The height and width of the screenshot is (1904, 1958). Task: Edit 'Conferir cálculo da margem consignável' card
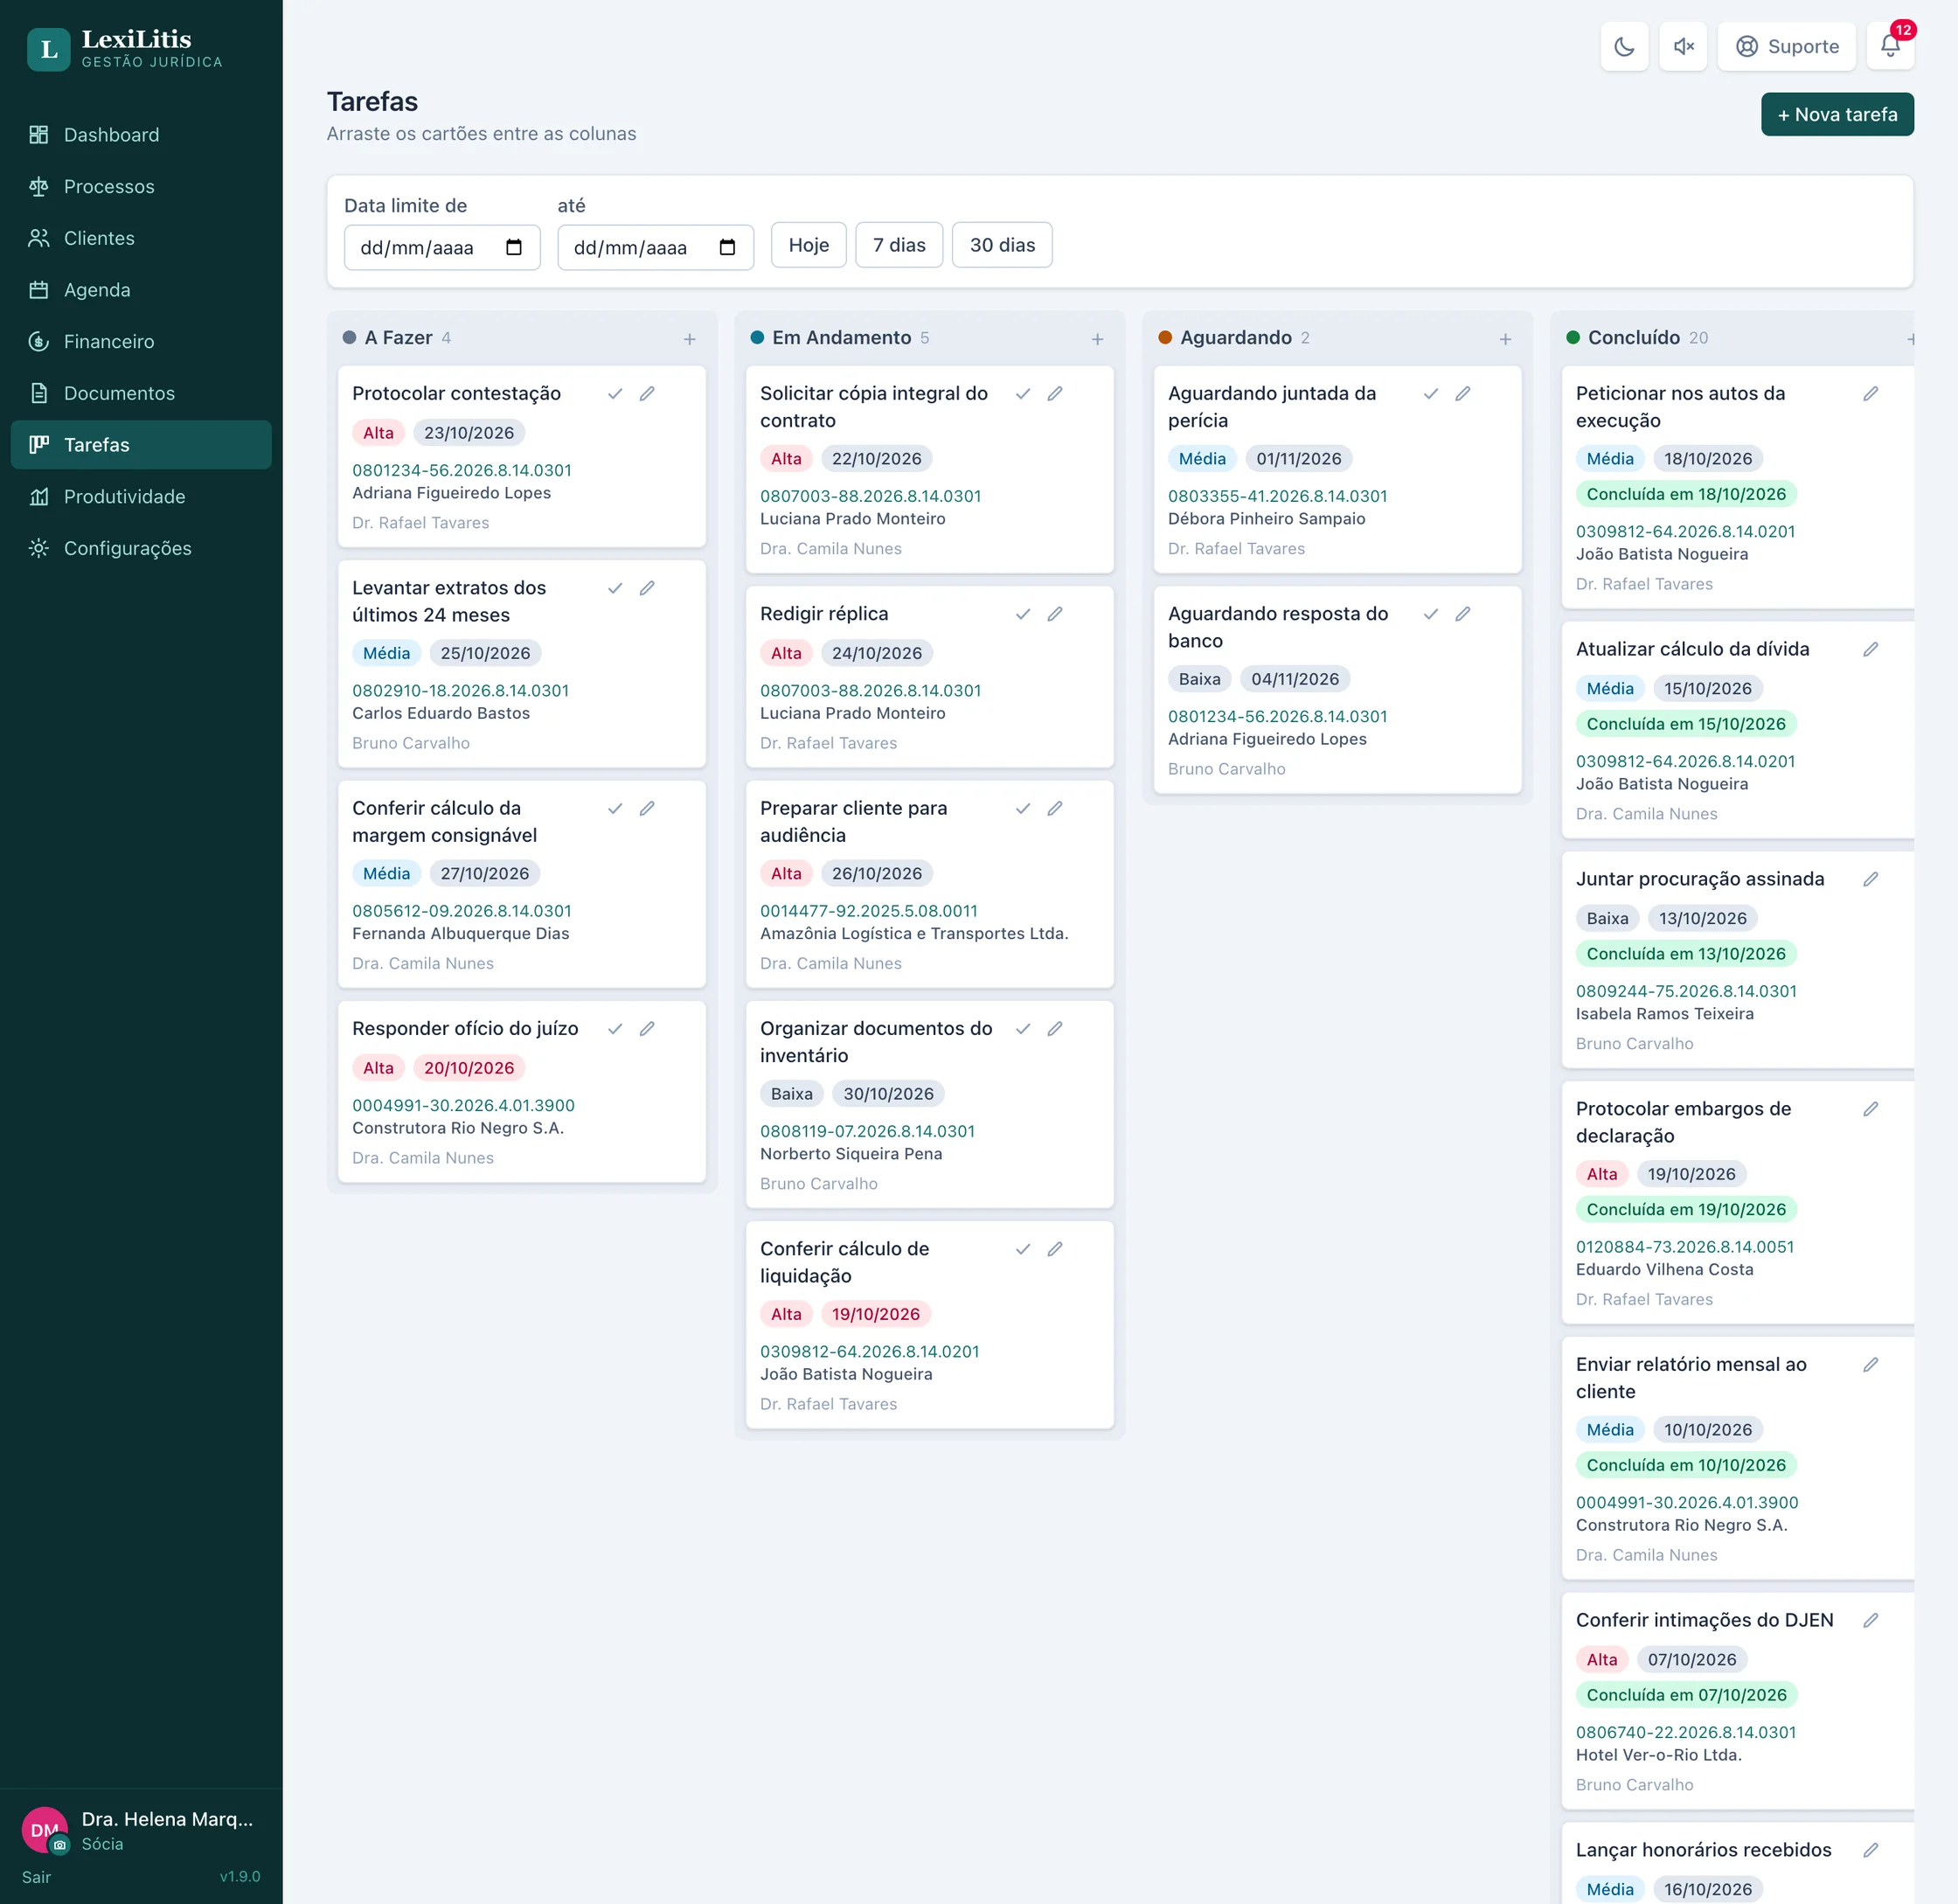[x=647, y=808]
